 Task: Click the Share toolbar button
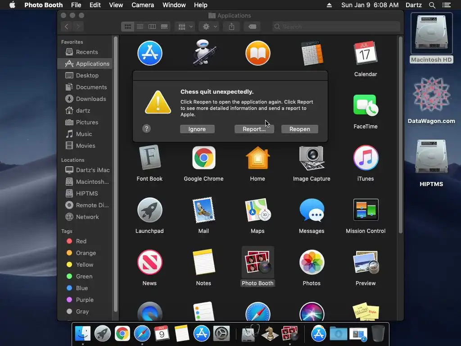232,27
